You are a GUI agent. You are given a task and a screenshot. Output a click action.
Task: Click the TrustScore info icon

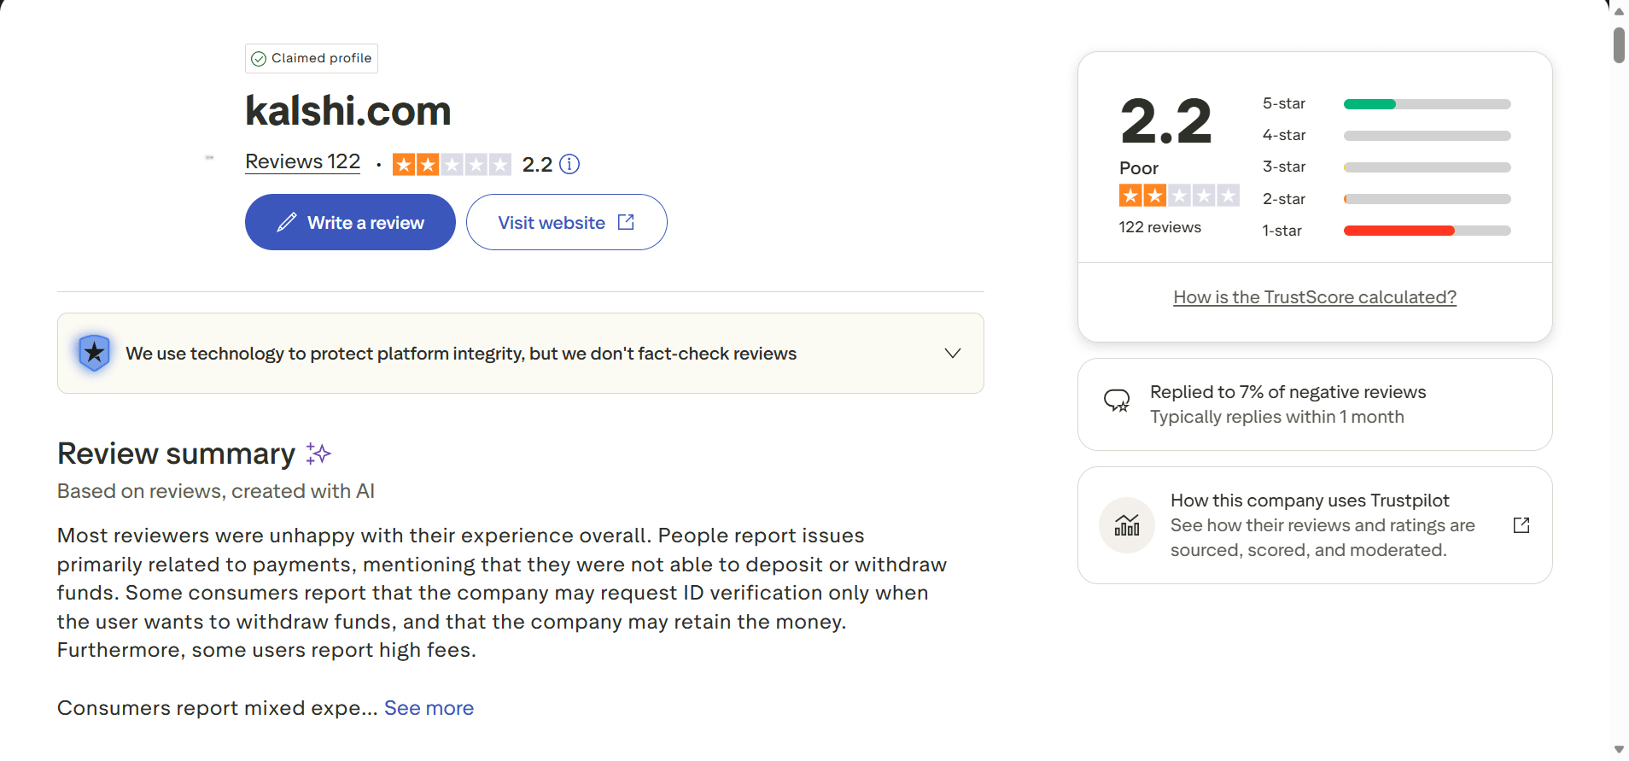[569, 164]
